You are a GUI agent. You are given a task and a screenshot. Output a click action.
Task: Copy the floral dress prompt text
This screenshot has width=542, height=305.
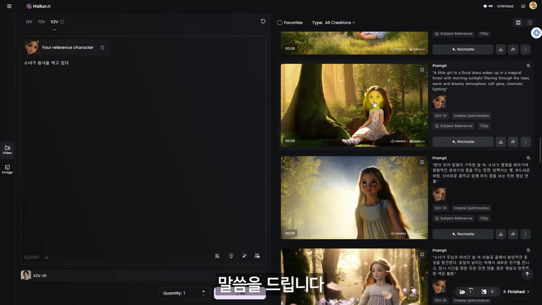point(528,66)
